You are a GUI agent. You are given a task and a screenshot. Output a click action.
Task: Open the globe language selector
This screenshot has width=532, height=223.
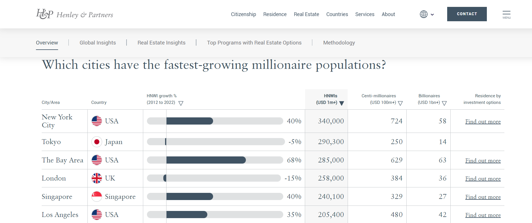pyautogui.click(x=424, y=14)
